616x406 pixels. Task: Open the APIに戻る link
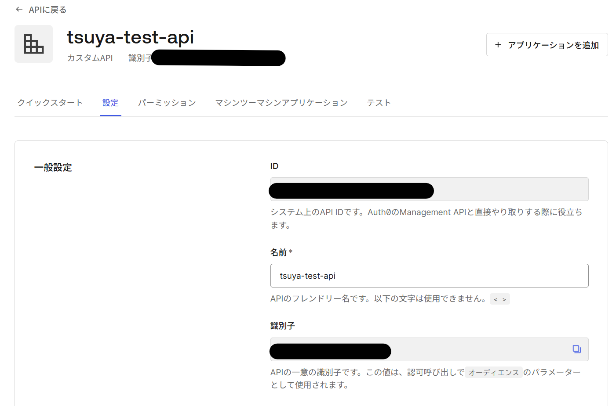46,9
